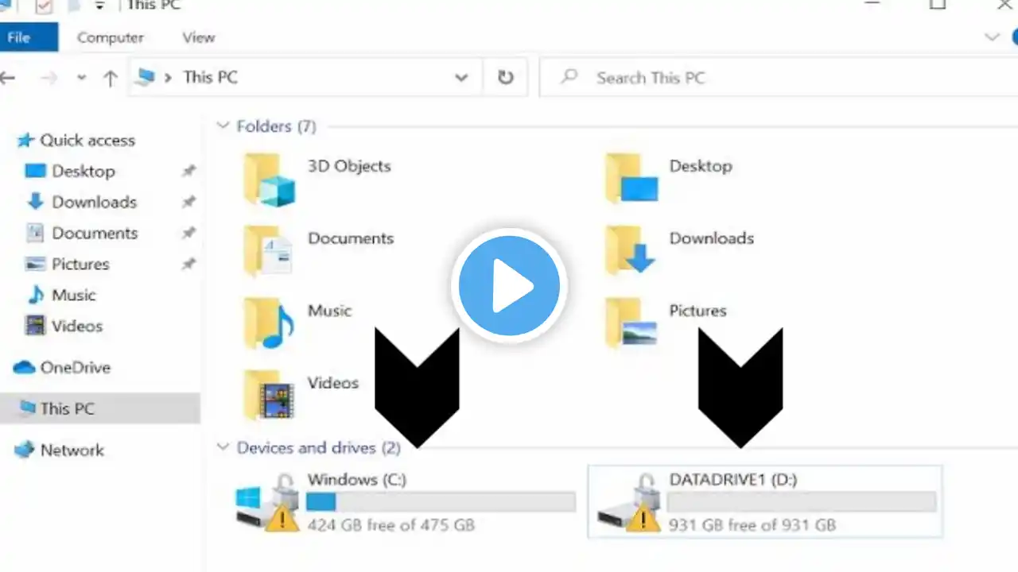This screenshot has height=572, width=1018.
Task: Click the computer icon in address bar
Action: point(146,77)
